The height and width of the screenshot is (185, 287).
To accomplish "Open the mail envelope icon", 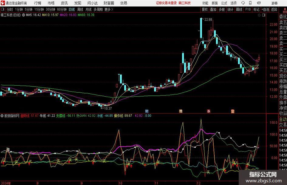I will pyautogui.click(x=259, y=3).
